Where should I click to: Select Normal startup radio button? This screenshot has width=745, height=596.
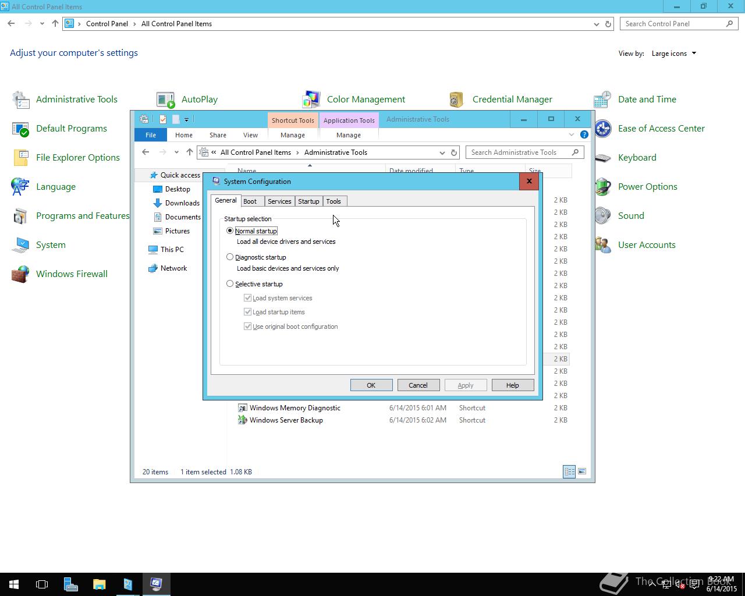click(x=230, y=231)
